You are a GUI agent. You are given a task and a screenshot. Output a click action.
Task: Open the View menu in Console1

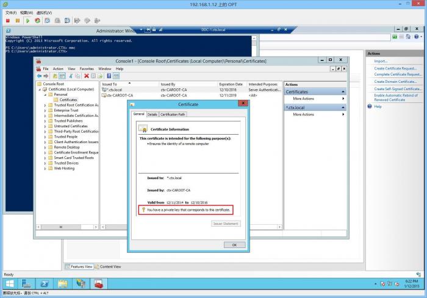[71, 69]
